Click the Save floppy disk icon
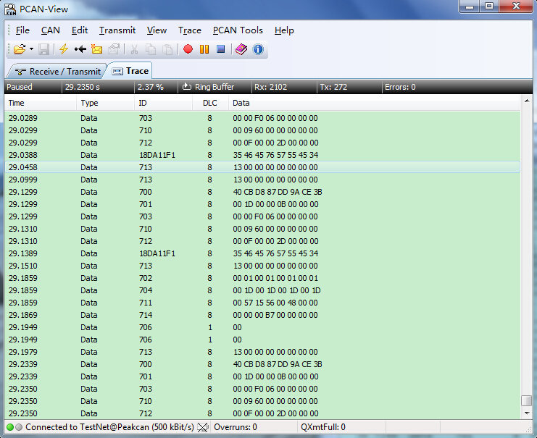Screen dimensions: 537x438 coord(43,49)
